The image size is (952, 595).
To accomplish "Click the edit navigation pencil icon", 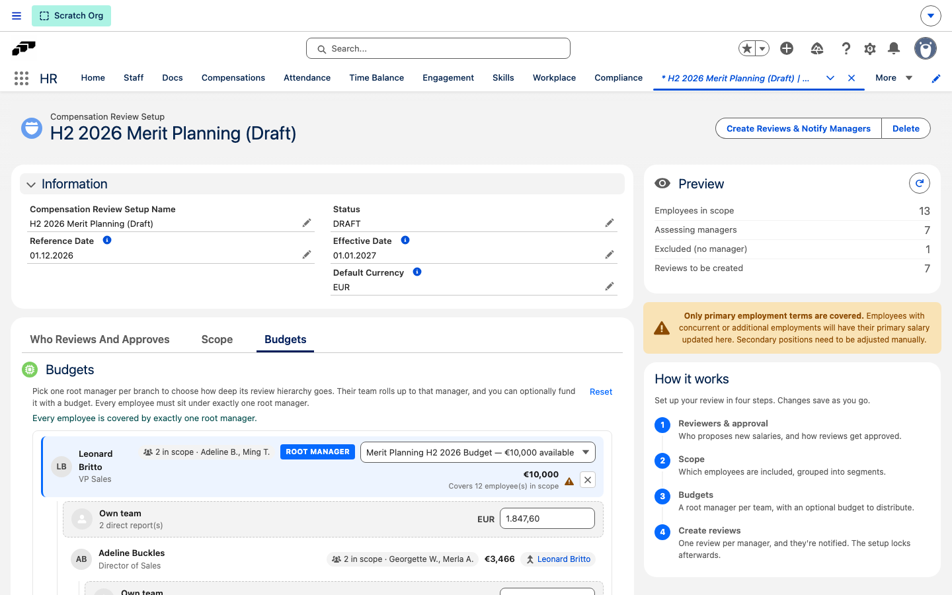I will click(x=936, y=79).
